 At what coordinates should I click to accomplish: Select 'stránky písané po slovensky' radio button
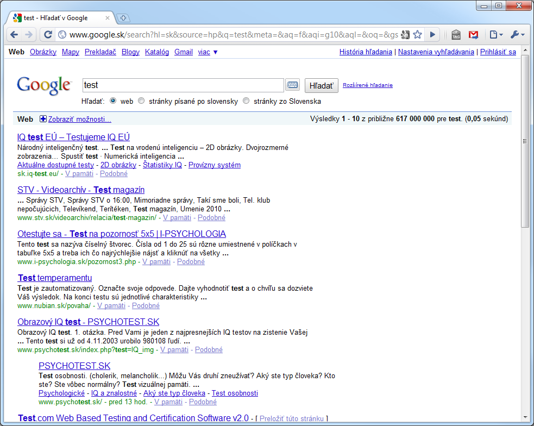(141, 101)
